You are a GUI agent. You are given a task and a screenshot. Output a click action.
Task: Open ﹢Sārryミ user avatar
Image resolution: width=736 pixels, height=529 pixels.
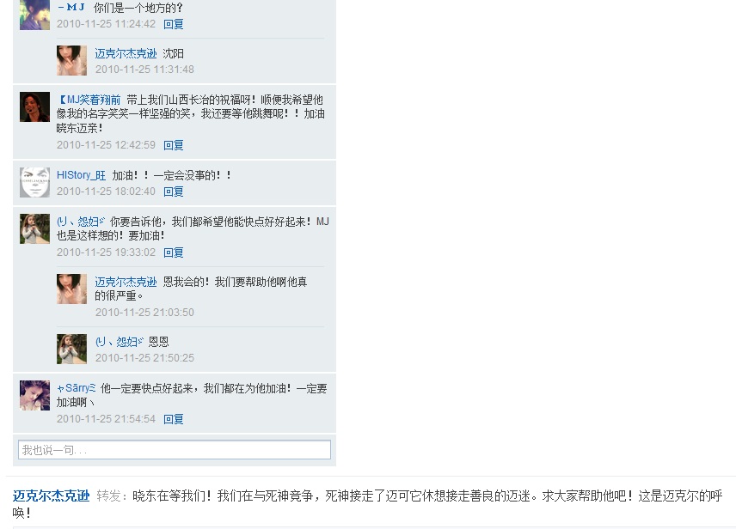34,395
